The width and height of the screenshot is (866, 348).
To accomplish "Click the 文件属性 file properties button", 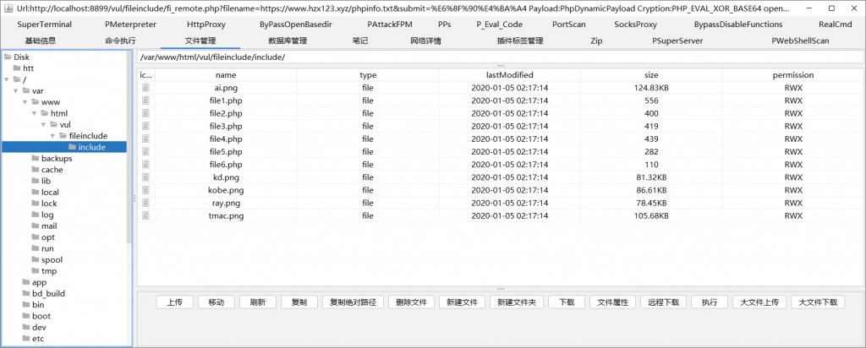I will click(x=613, y=302).
